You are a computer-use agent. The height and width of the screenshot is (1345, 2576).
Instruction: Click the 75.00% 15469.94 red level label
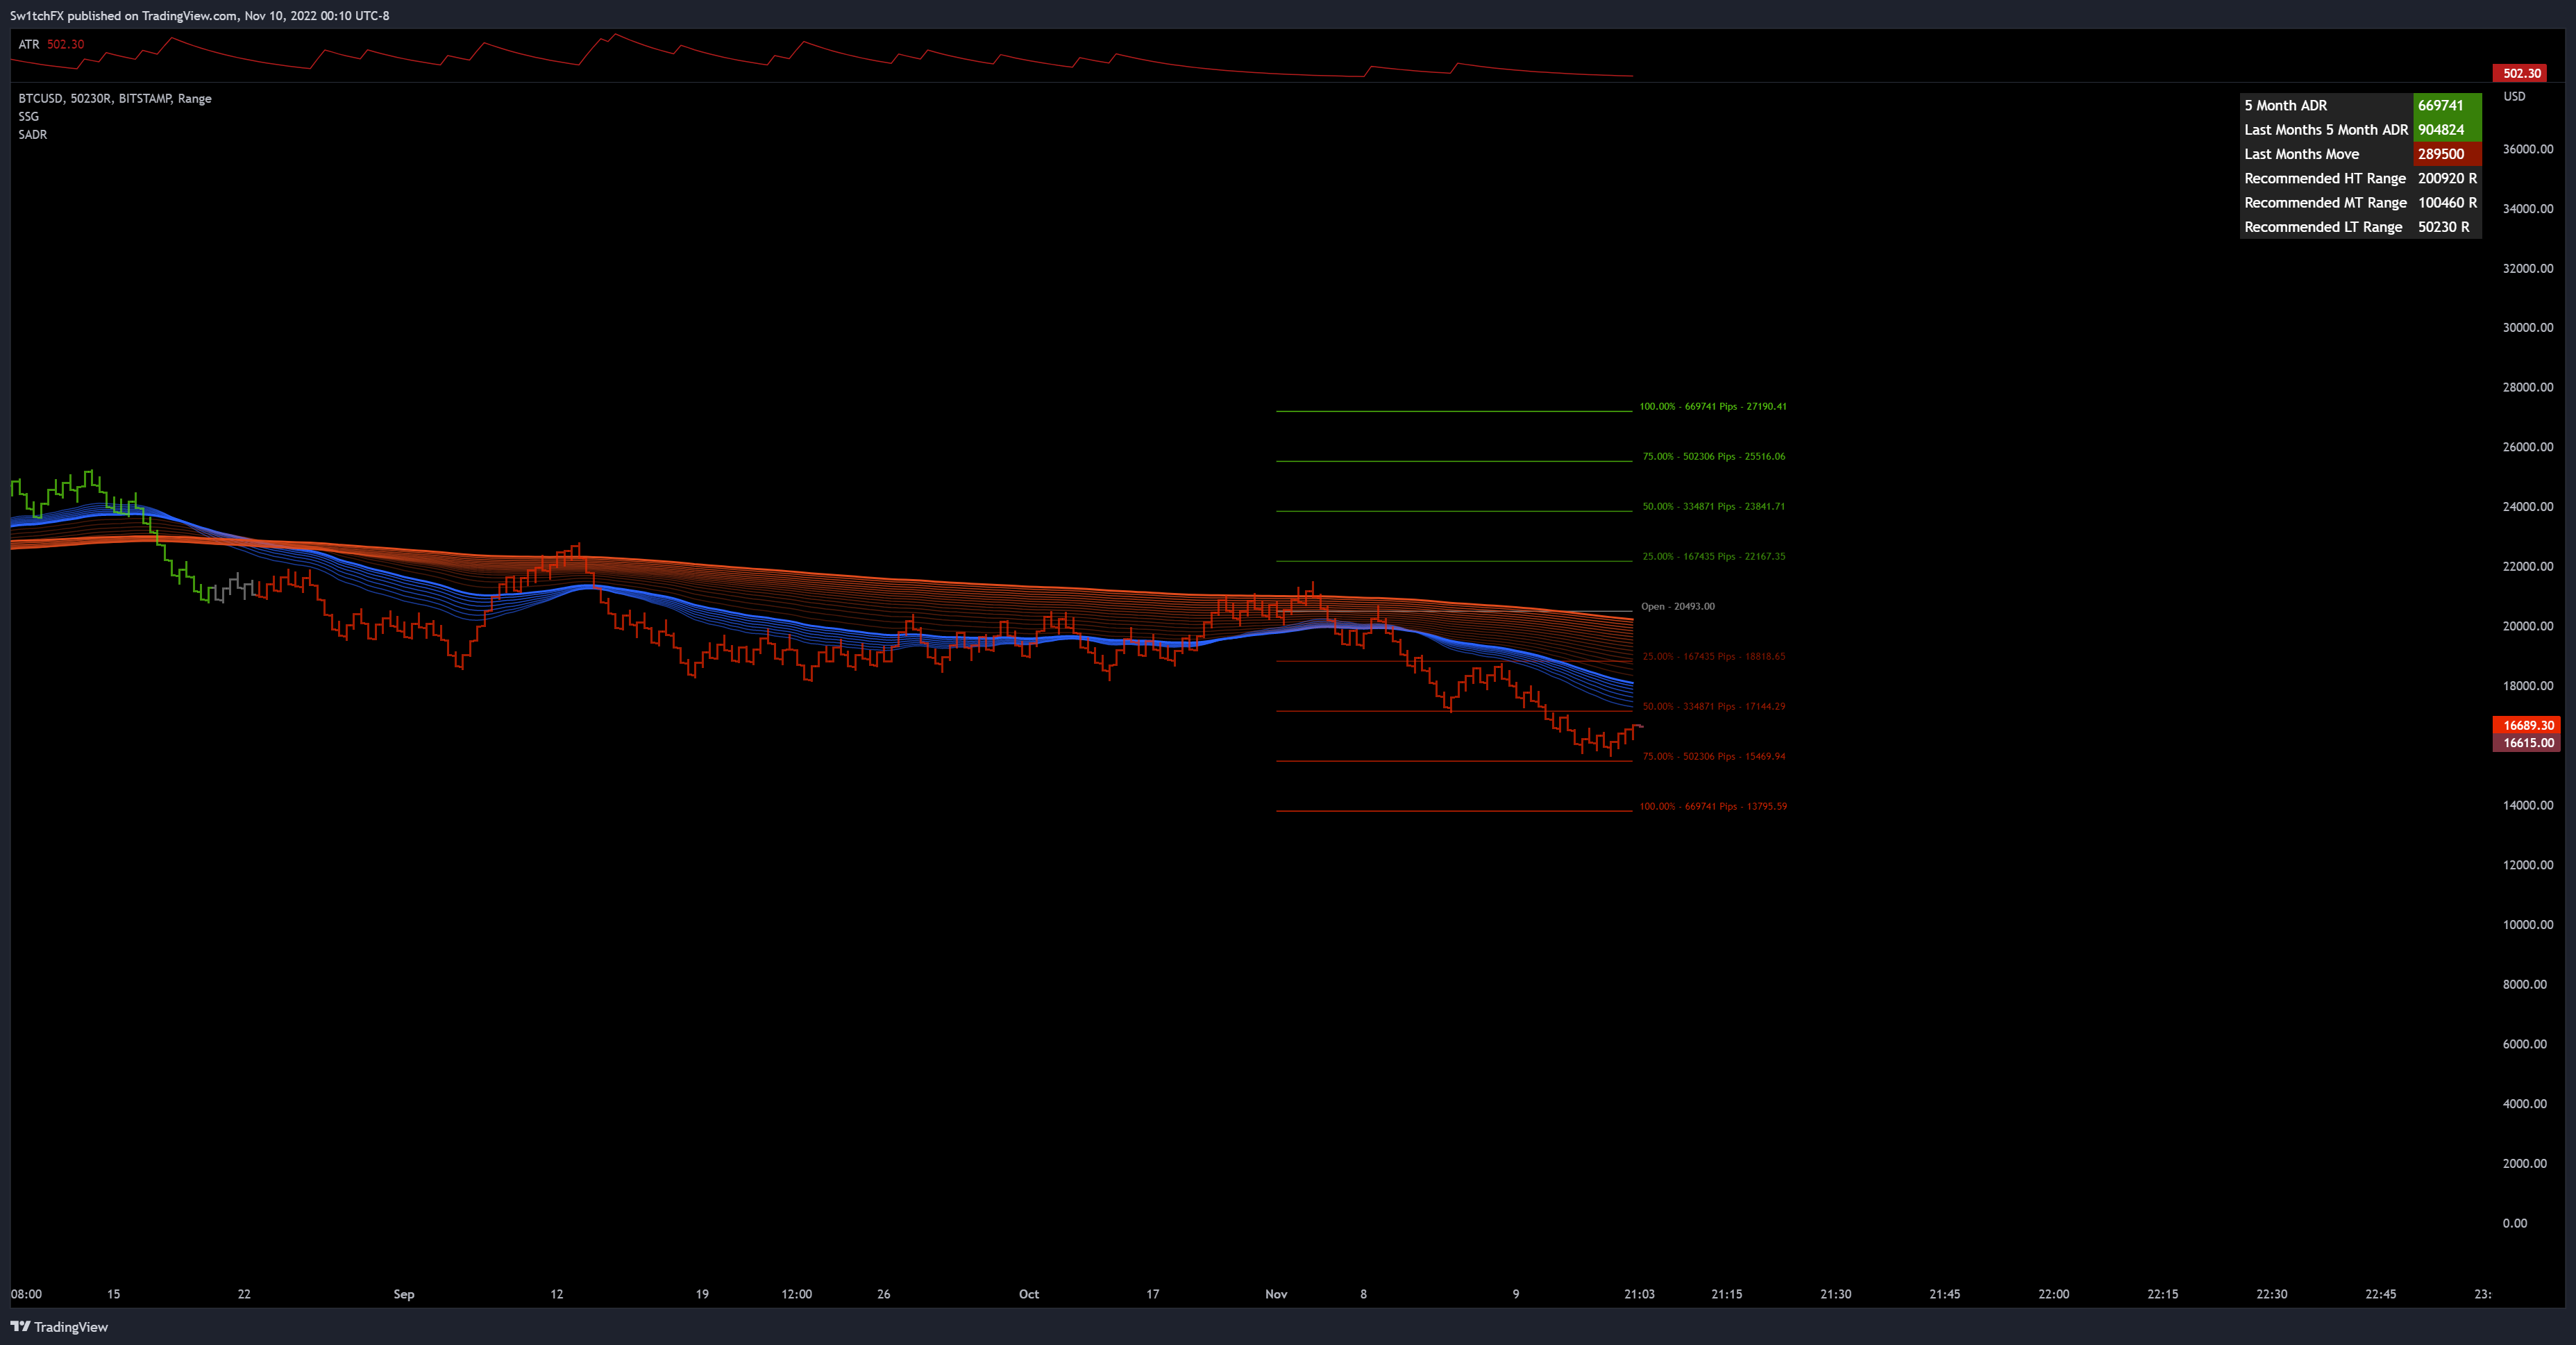pos(1713,756)
